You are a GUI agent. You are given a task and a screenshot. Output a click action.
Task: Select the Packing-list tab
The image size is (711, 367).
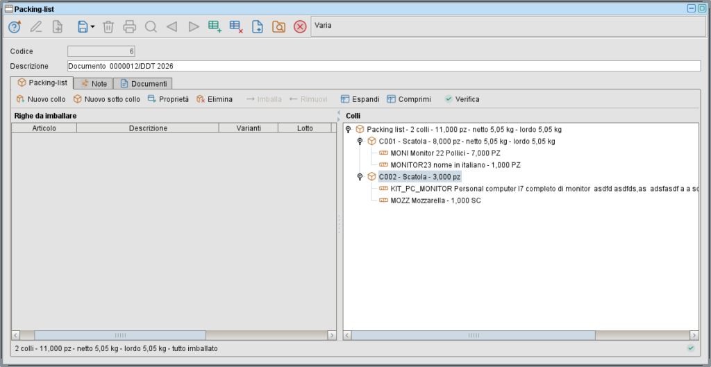pos(42,83)
